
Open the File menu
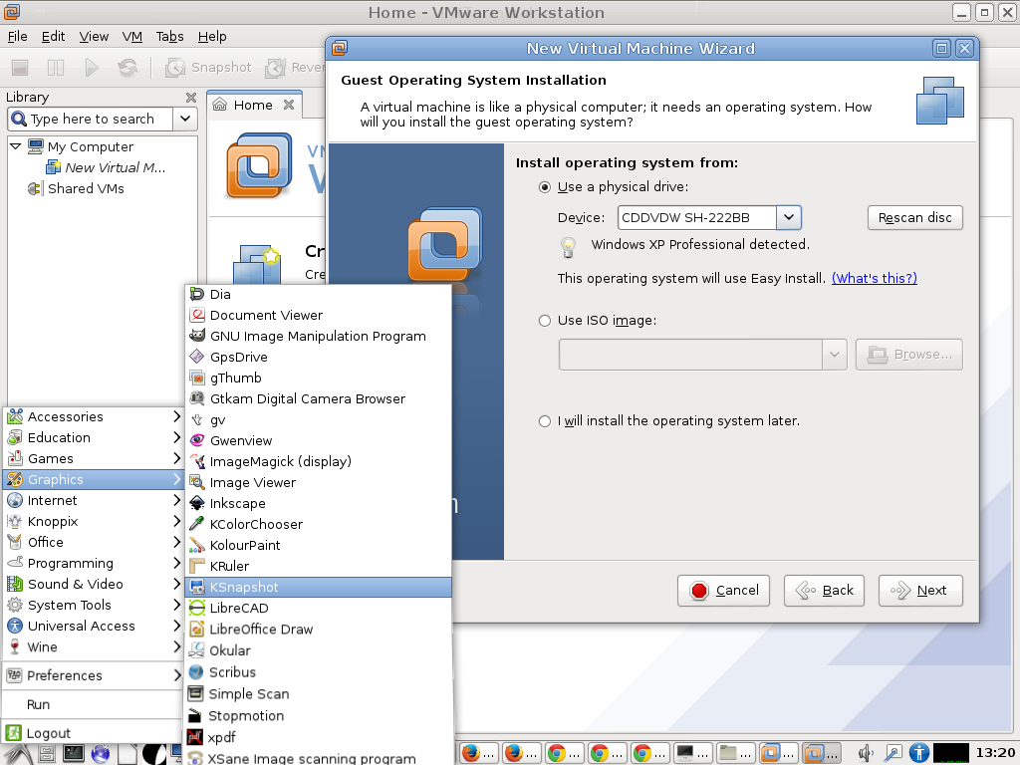[18, 37]
